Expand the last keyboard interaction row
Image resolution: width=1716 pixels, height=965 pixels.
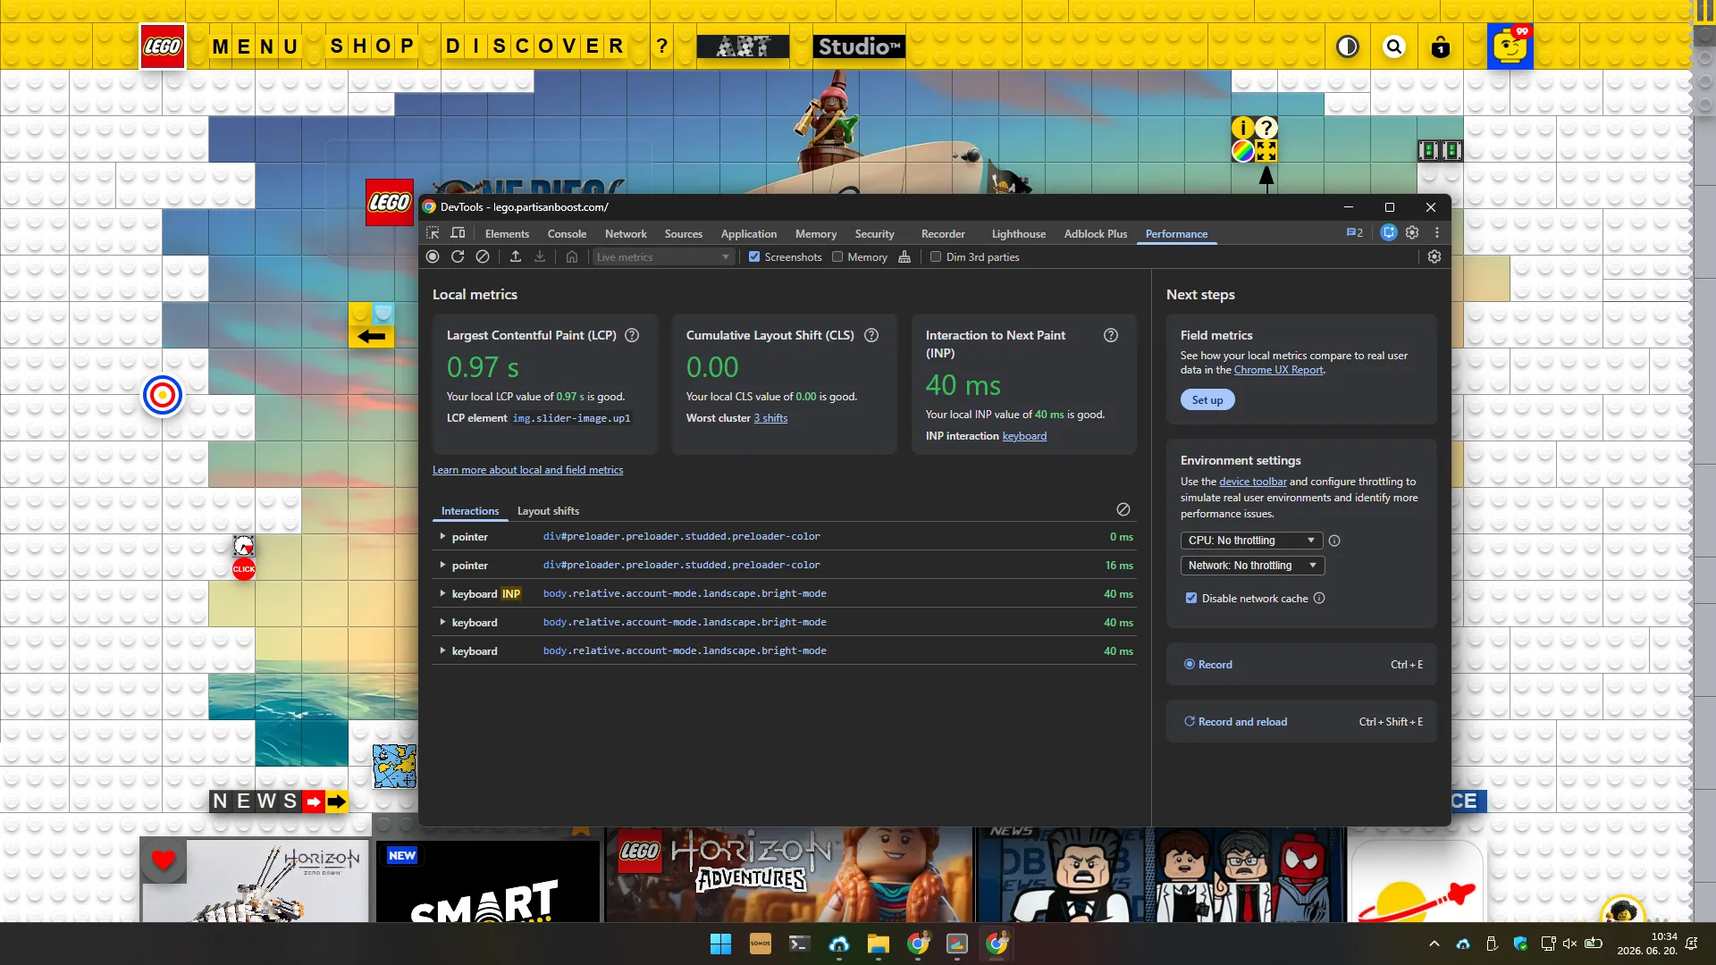click(x=442, y=650)
